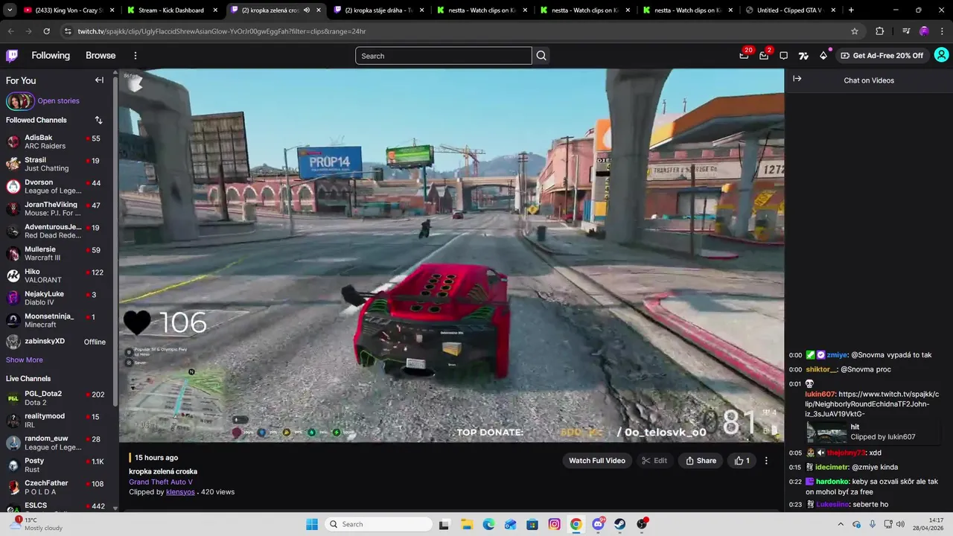Click username hardonko in chat
Image resolution: width=953 pixels, height=536 pixels.
pyautogui.click(x=832, y=482)
